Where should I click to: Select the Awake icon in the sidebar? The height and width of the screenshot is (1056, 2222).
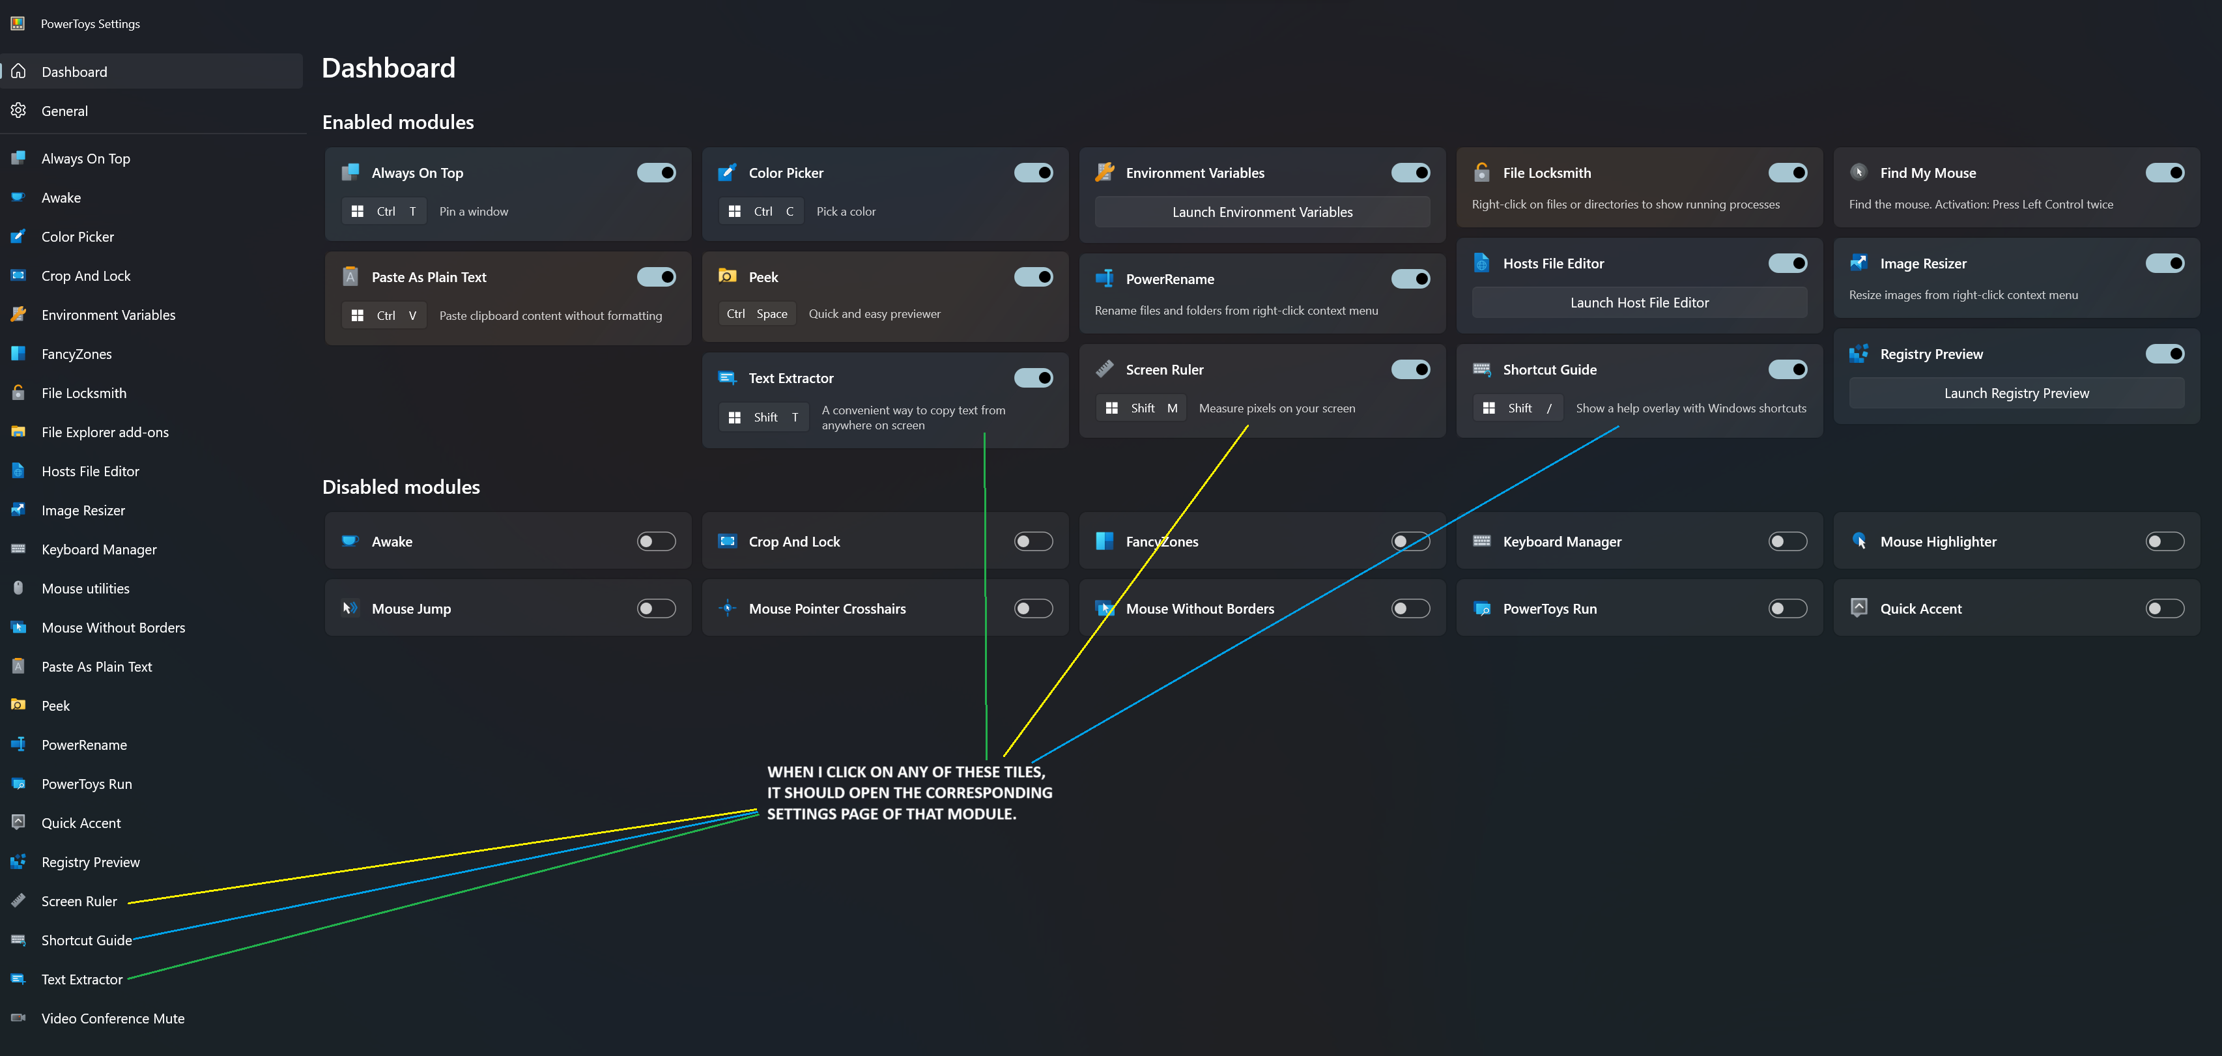(x=19, y=197)
